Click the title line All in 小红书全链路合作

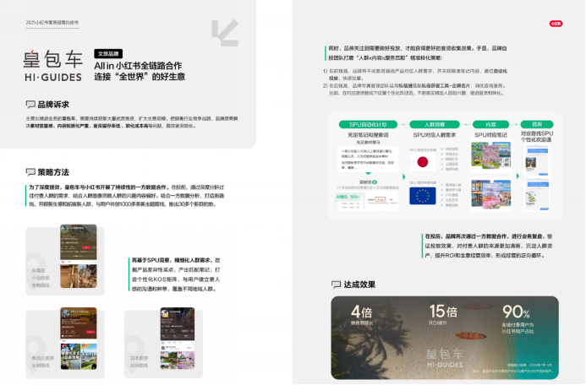(x=138, y=66)
